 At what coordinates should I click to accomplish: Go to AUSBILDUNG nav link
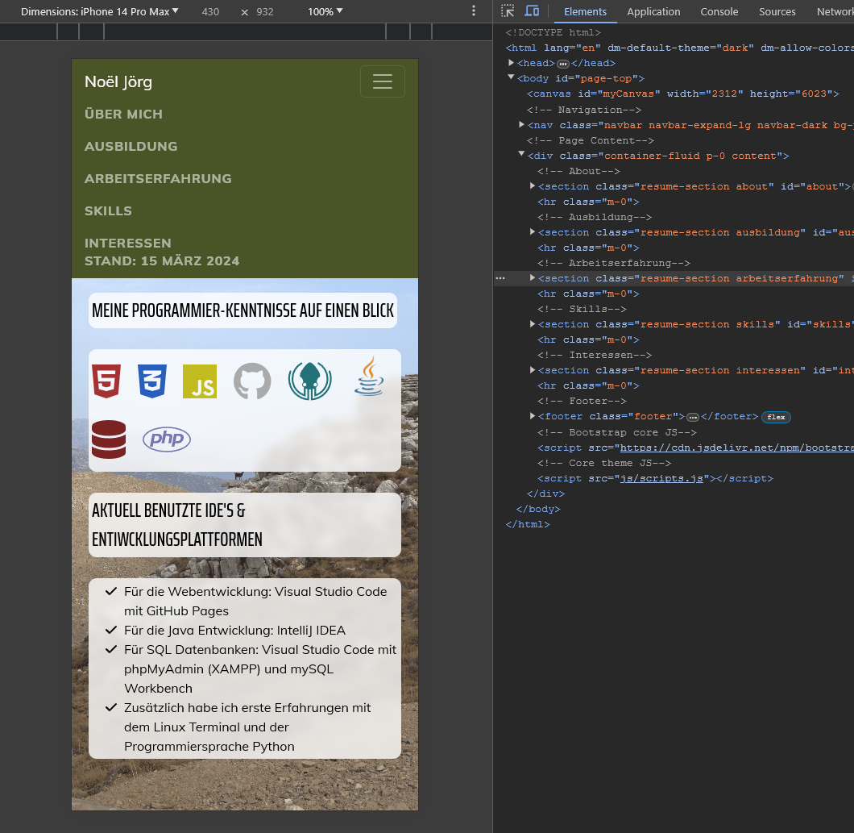[x=131, y=146]
